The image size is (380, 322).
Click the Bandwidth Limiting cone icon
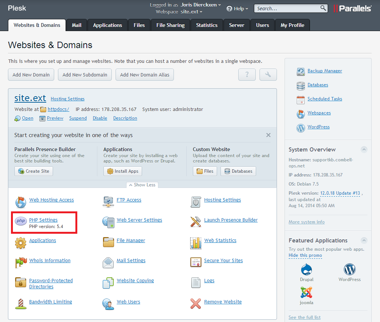(x=21, y=304)
